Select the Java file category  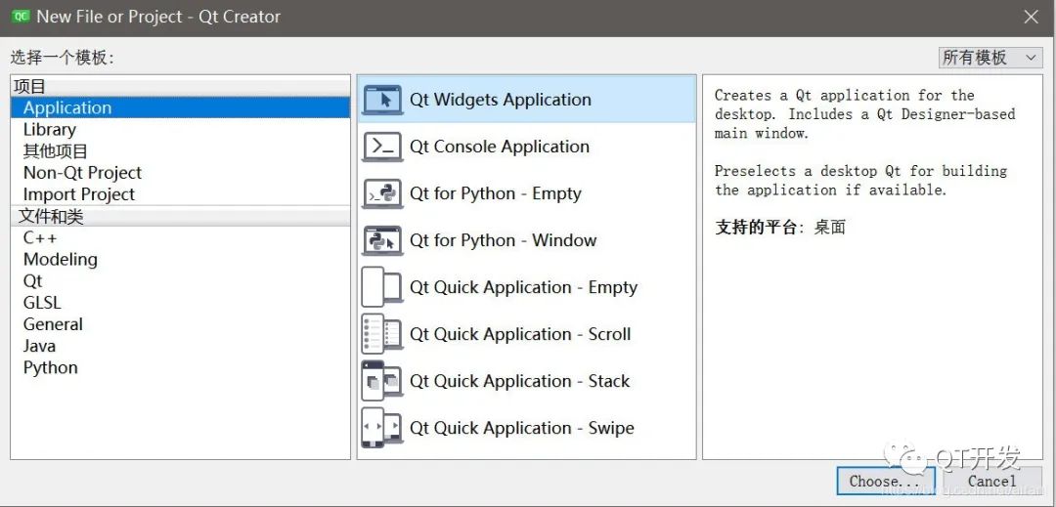click(x=181, y=346)
